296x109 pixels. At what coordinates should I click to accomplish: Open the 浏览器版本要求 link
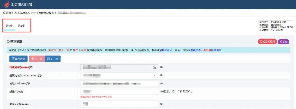[213, 50]
